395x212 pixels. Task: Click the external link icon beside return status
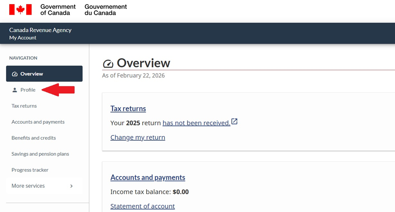(x=234, y=122)
